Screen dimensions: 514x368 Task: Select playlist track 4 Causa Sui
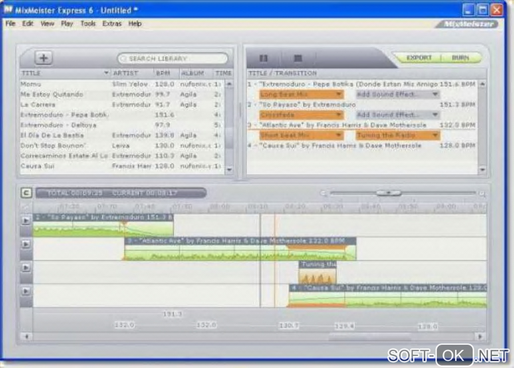362,145
